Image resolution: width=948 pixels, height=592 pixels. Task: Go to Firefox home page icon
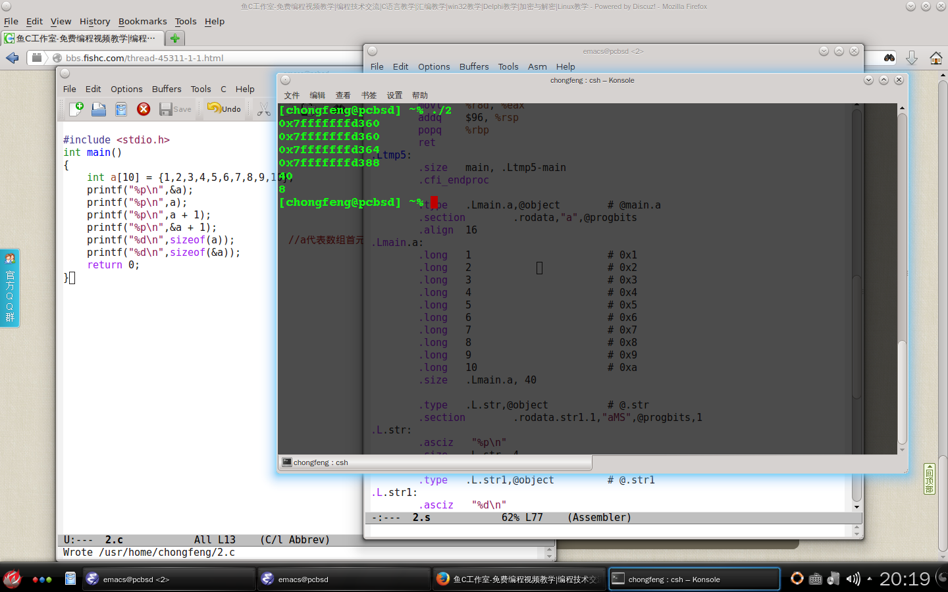(x=935, y=58)
